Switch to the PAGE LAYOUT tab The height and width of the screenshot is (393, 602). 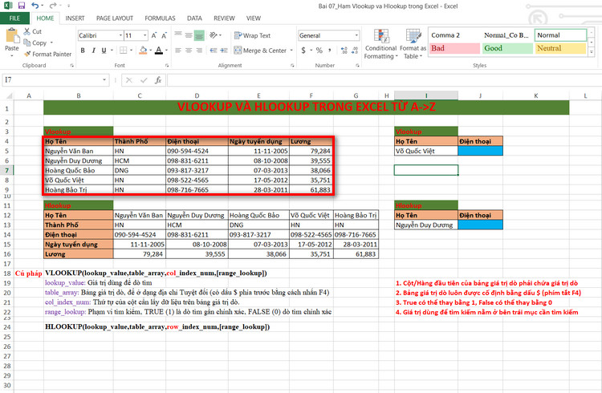[x=115, y=18]
